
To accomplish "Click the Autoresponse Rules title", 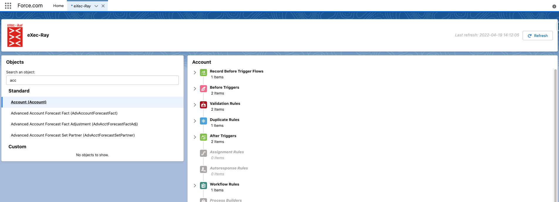I will [229, 168].
